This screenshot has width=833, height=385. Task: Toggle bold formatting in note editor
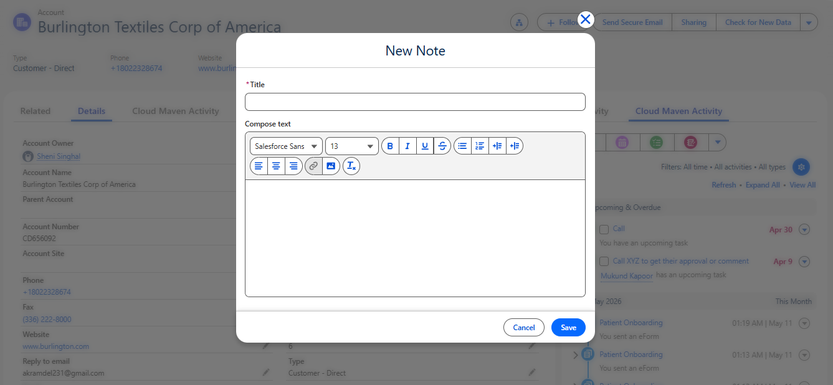pyautogui.click(x=390, y=146)
